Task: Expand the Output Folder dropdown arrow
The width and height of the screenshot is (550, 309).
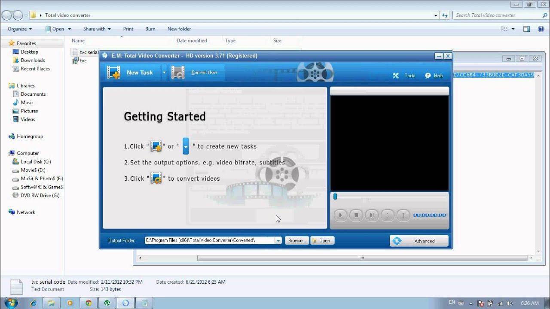Action: [278, 241]
